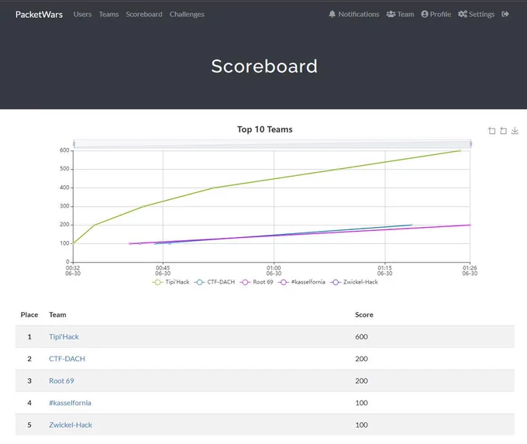
Task: Toggle Tipi'Hack series in legend
Action: point(170,282)
